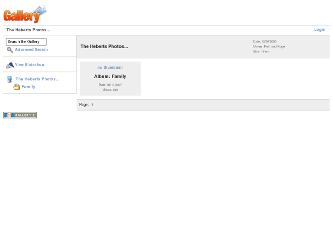Click the Date: 12/26/2005 text
This screenshot has width=333, height=250.
pos(265,41)
